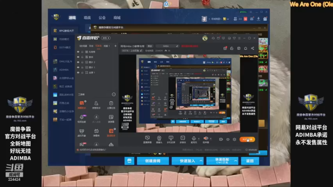Open the notification bell in live companion
Image resolution: width=333 pixels, height=187 pixels.
point(246,48)
